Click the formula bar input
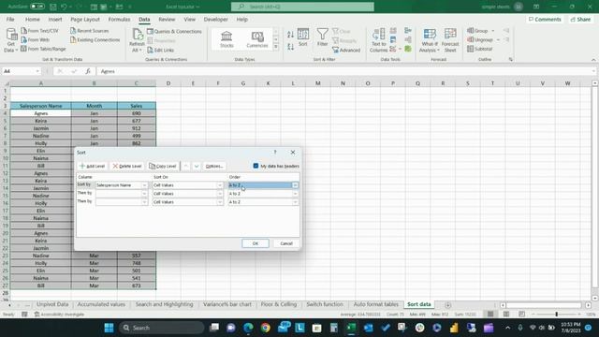The image size is (599, 337). pos(345,71)
